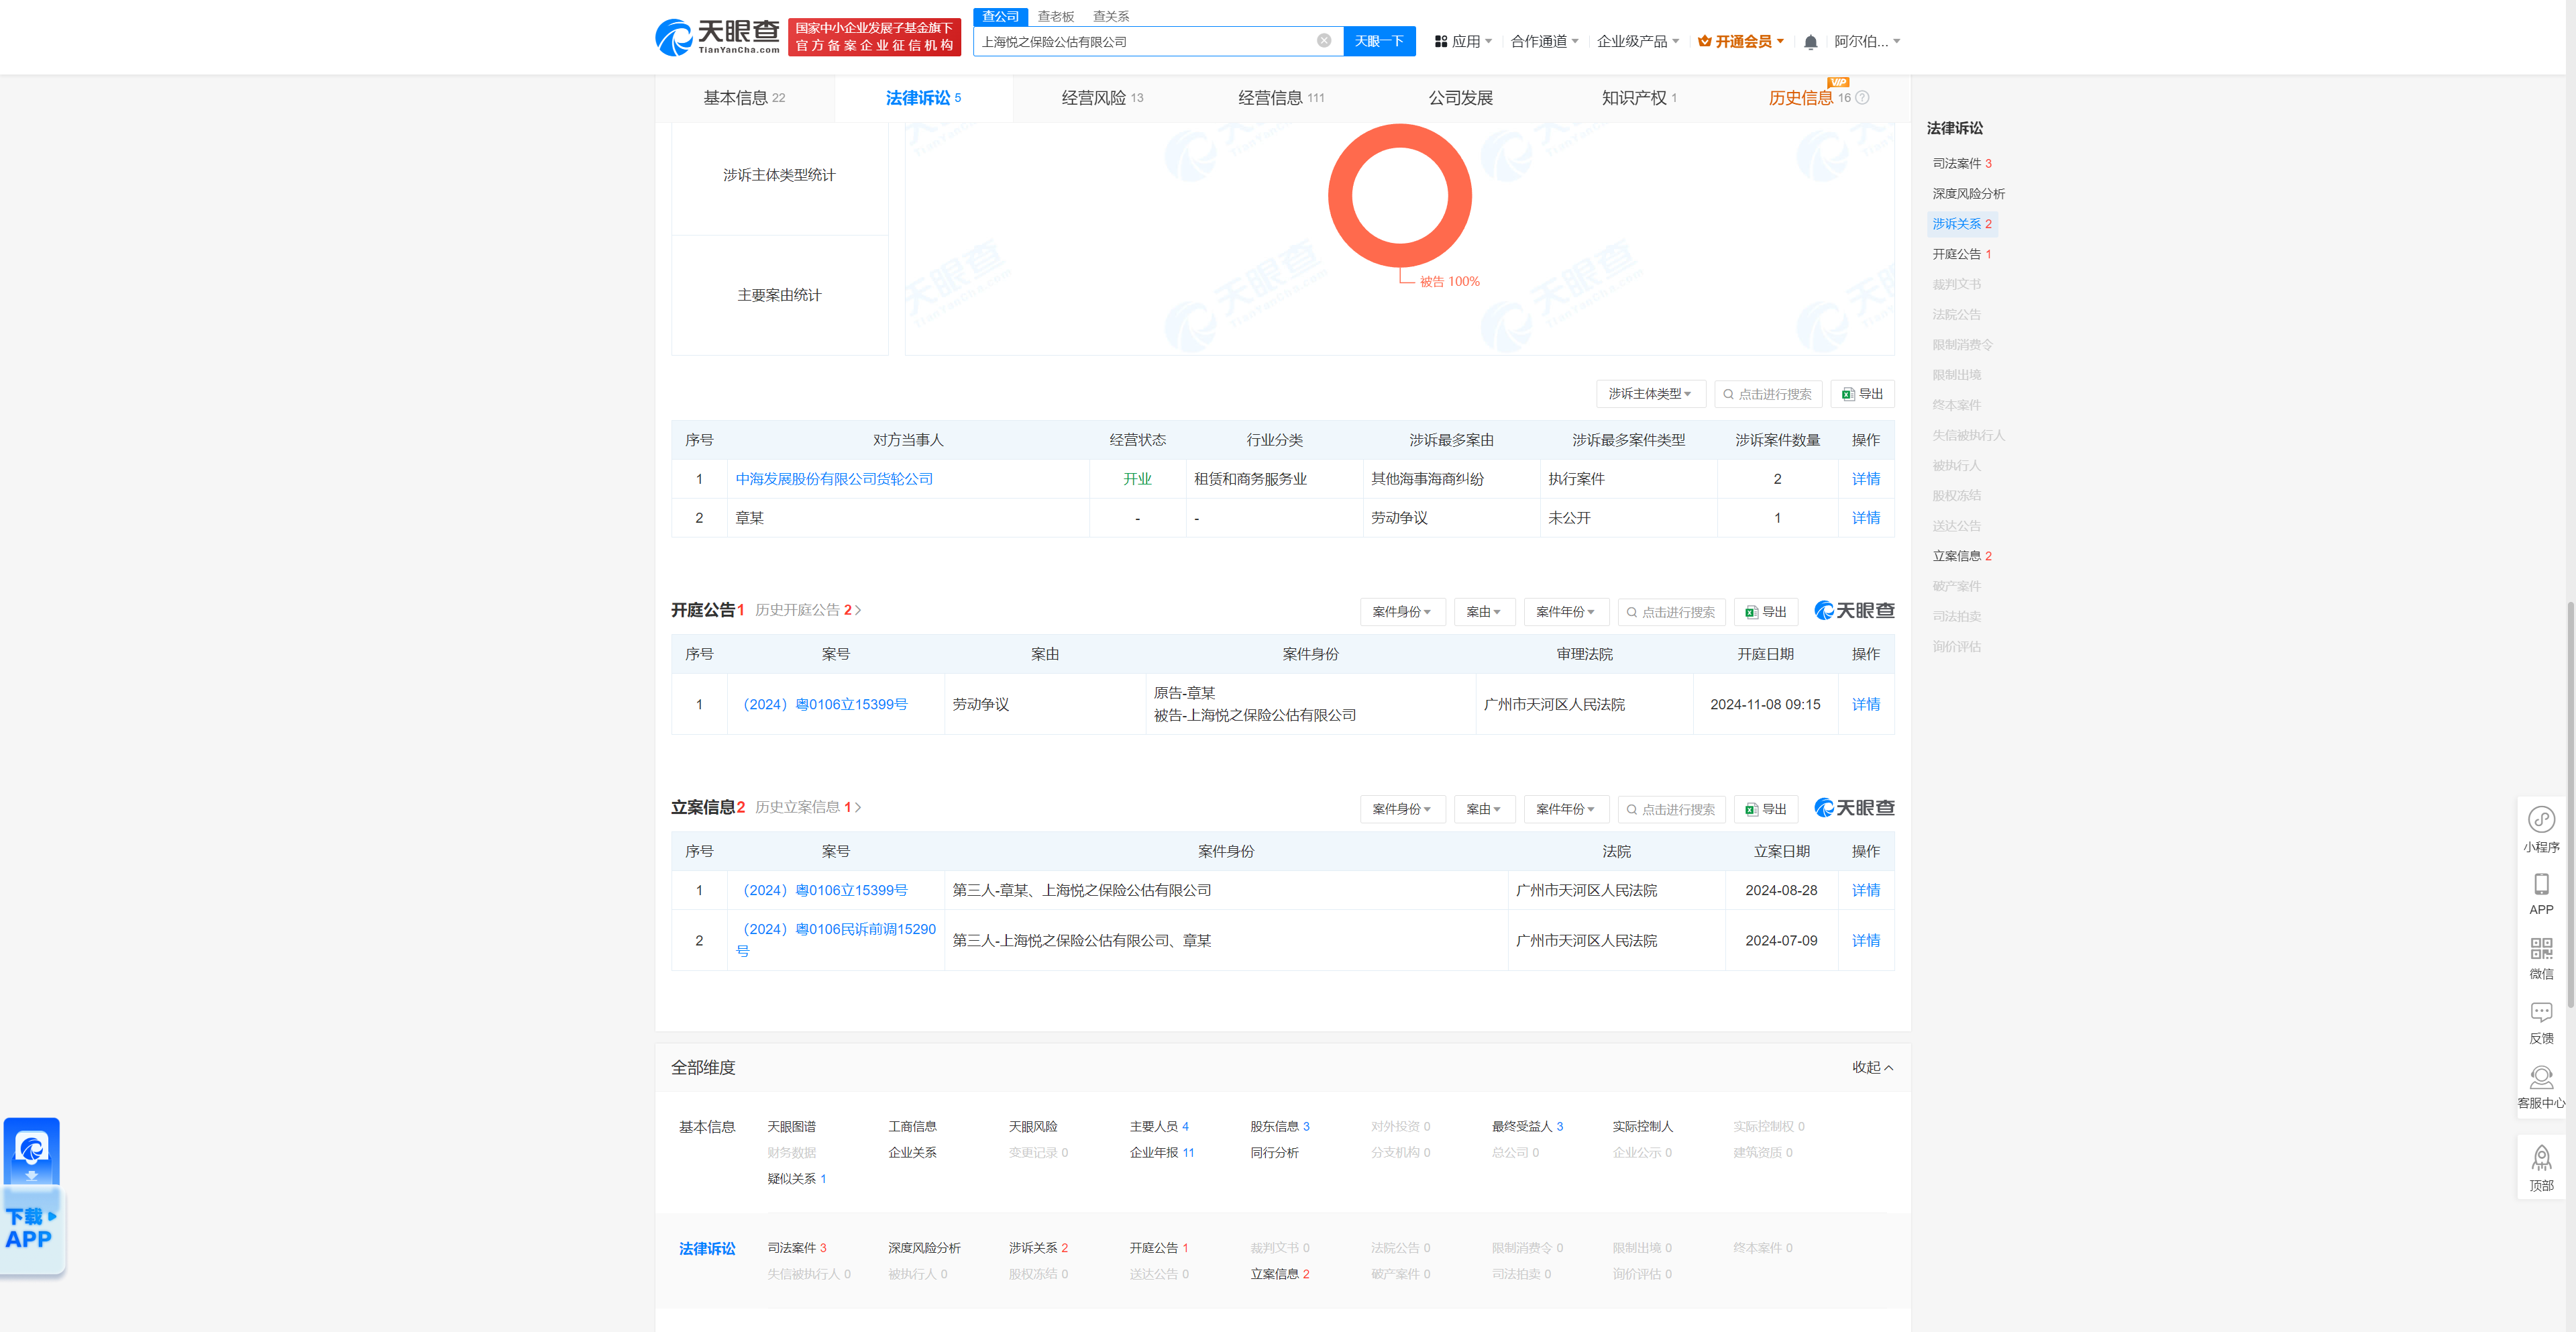Switch to the 基本信息 tab
This screenshot has height=1332, width=2576.
[x=744, y=98]
